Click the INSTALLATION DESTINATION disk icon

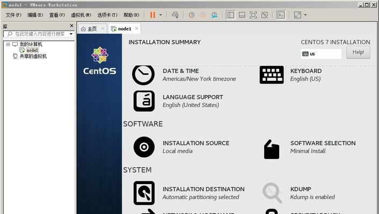coord(144,193)
